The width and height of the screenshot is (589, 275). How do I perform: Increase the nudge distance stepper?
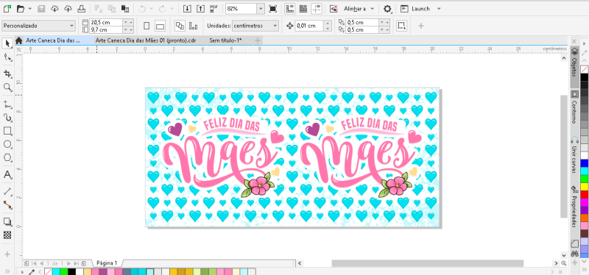(x=328, y=24)
